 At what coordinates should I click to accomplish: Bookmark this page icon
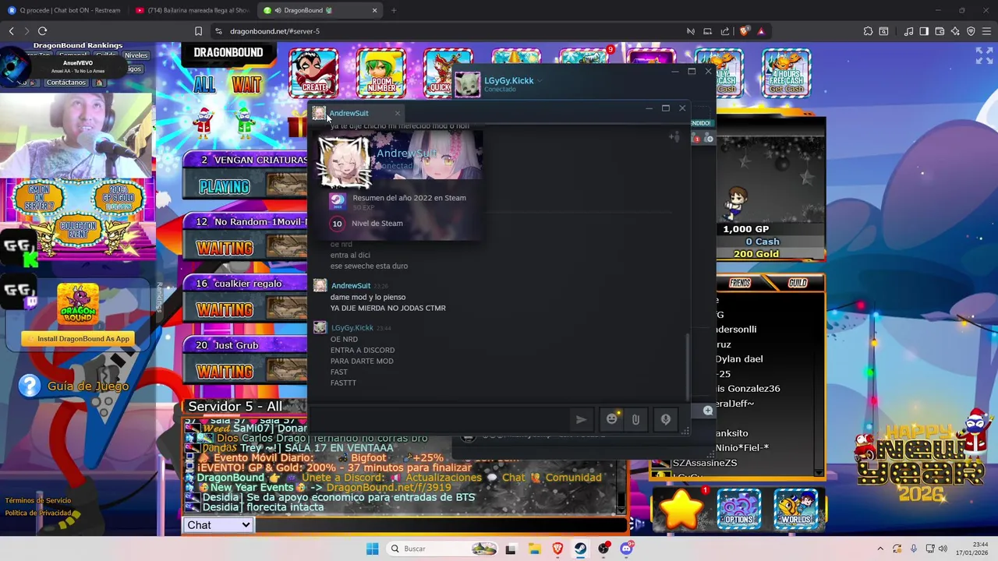tap(198, 31)
